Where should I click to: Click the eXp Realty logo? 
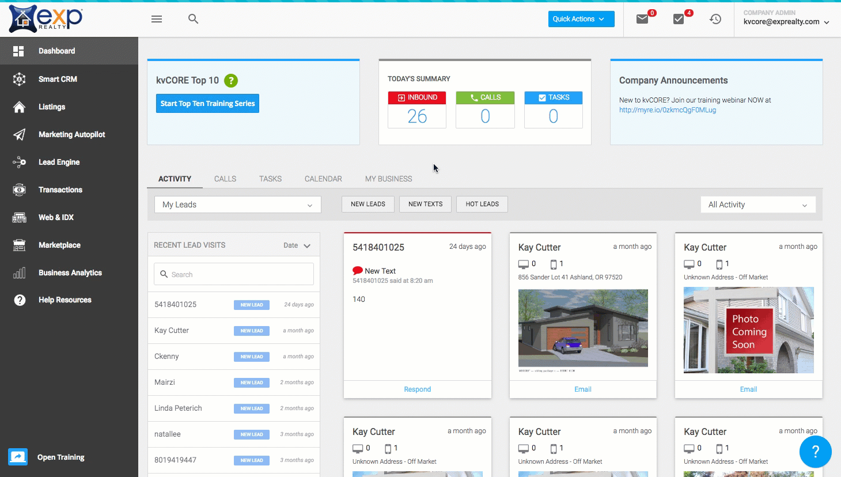(x=46, y=18)
